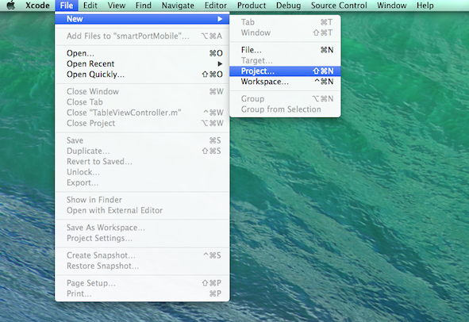Screen dimensions: 469x322
Task: Click Add Files to "smartPortMobile"...
Action: [x=142, y=36]
